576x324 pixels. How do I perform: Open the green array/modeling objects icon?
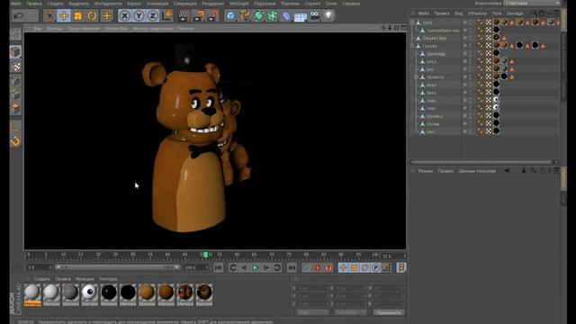273,16
